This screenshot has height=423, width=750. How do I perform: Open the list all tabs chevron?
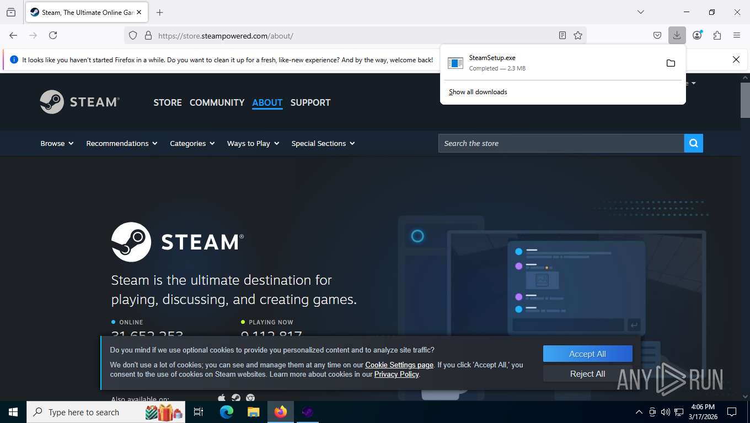640,12
